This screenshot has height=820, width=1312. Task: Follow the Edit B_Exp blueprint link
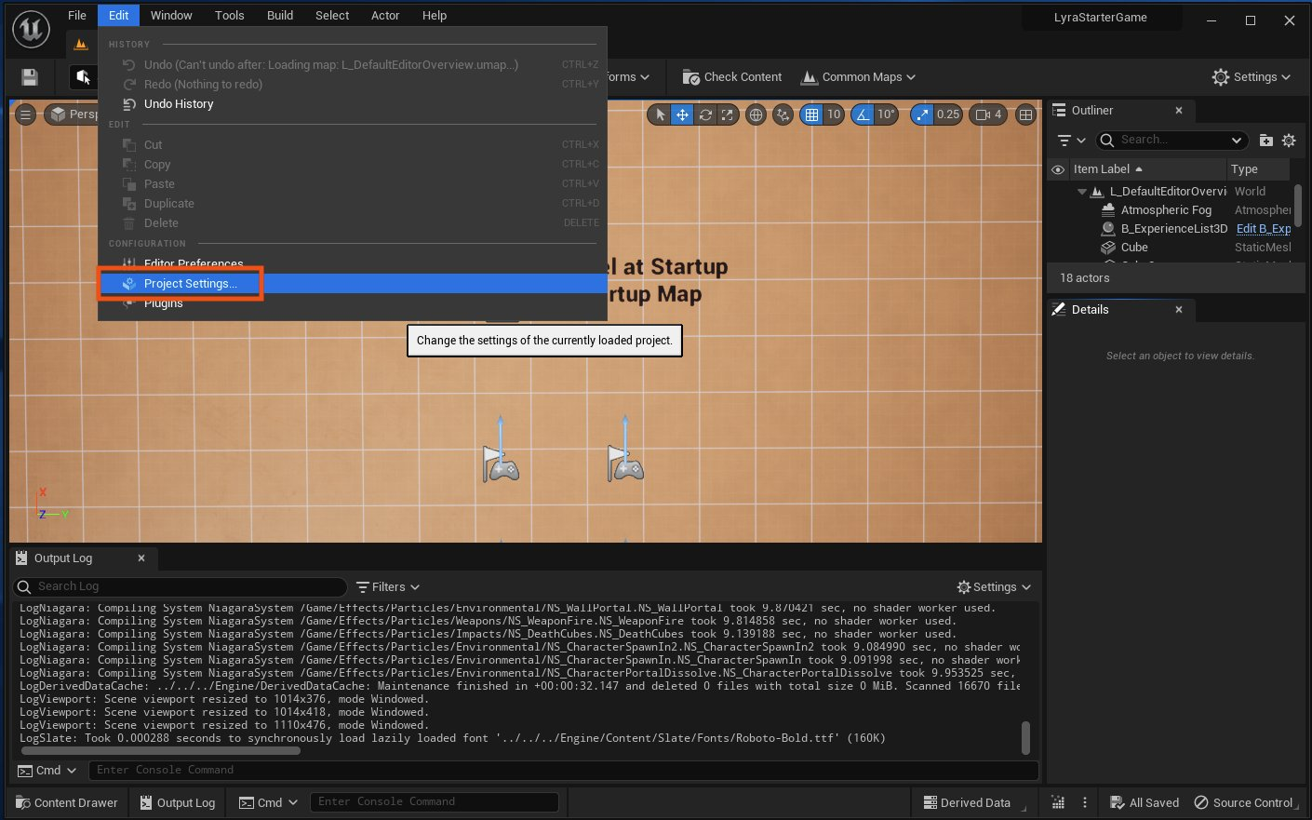1264,229
